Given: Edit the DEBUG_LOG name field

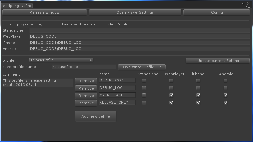Looking at the screenshot, I should [117, 88].
